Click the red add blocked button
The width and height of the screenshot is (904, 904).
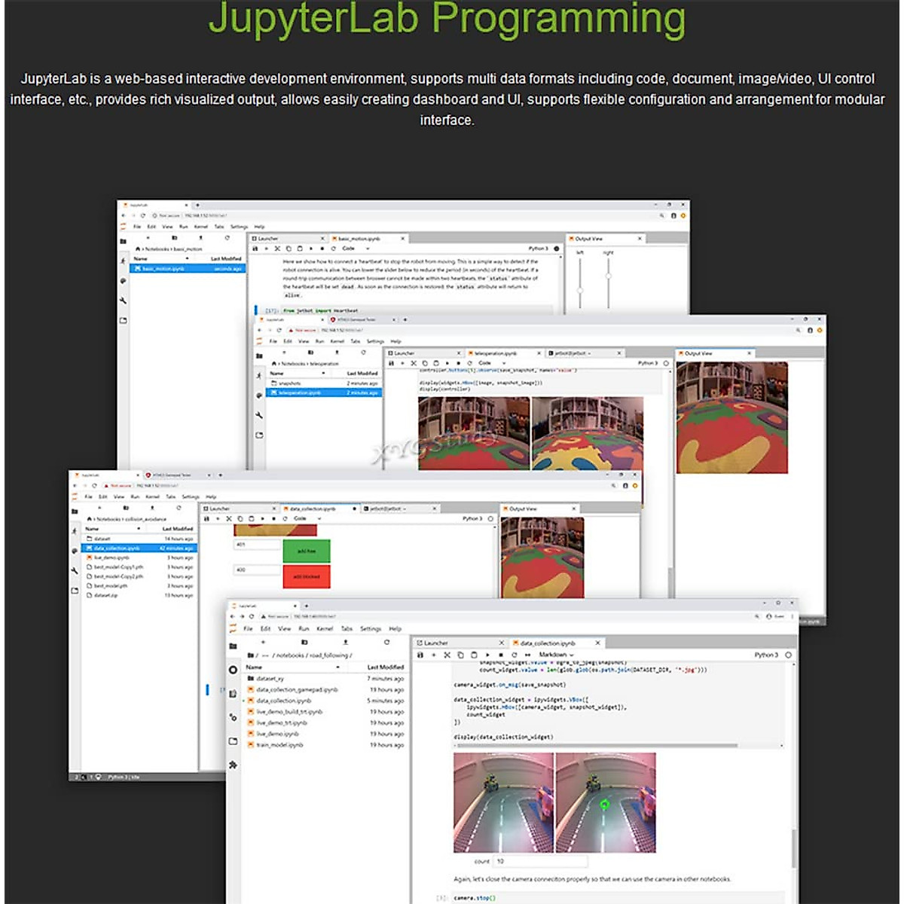[306, 576]
